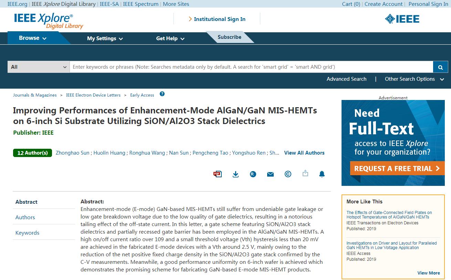This screenshot has width=451, height=280.
Task: Open the IEEE-SA link
Action: (109, 4)
